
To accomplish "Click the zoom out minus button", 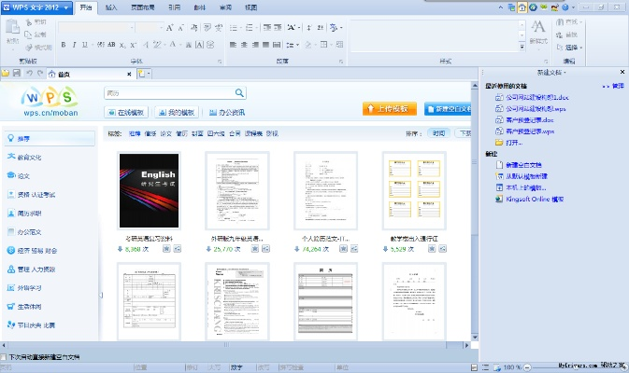I will (x=527, y=367).
